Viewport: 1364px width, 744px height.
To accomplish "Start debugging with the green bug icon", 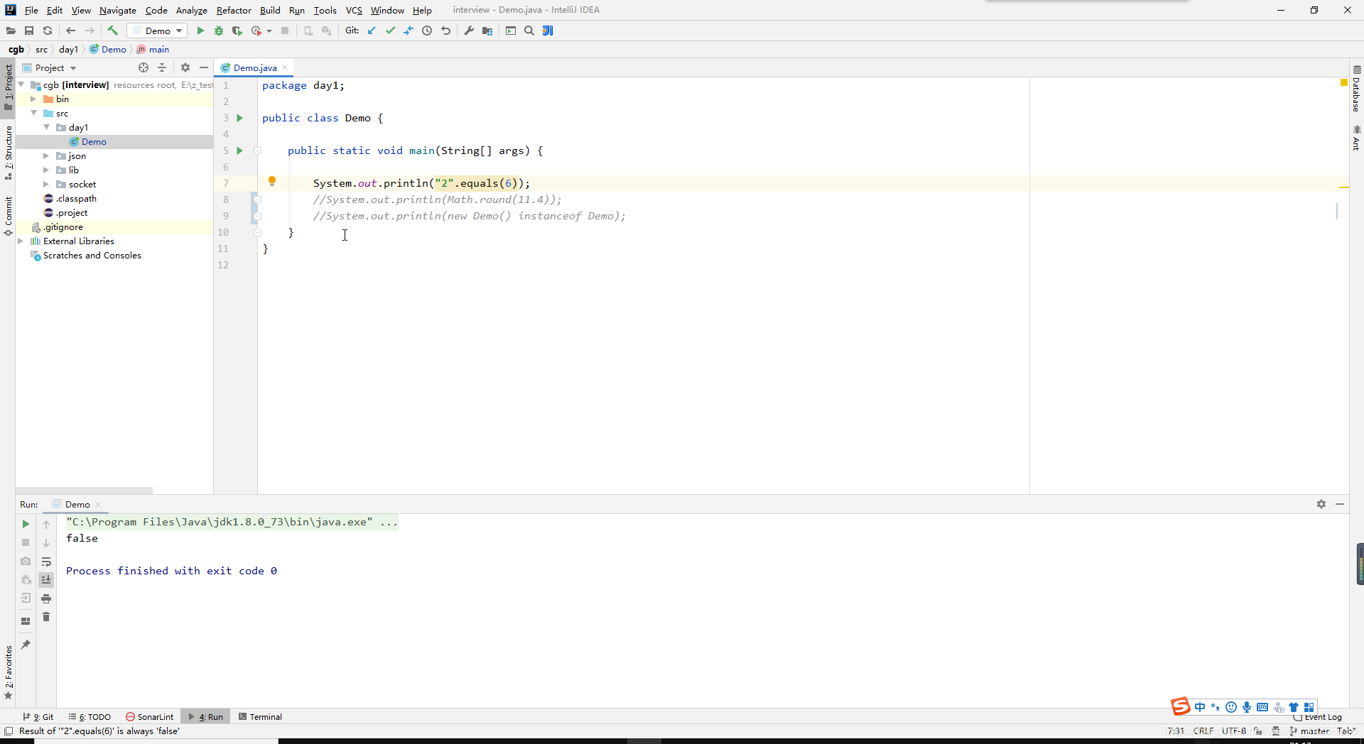I will 219,31.
